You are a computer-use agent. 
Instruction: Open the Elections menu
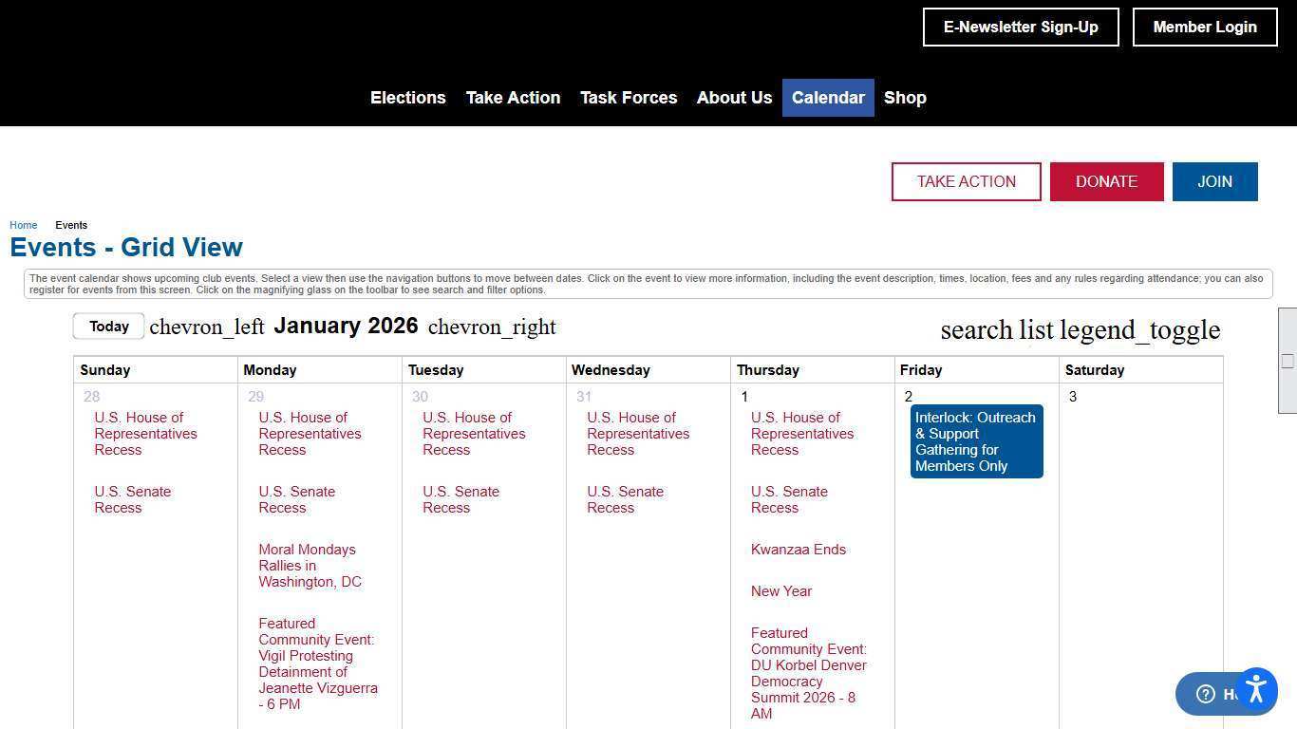(407, 98)
